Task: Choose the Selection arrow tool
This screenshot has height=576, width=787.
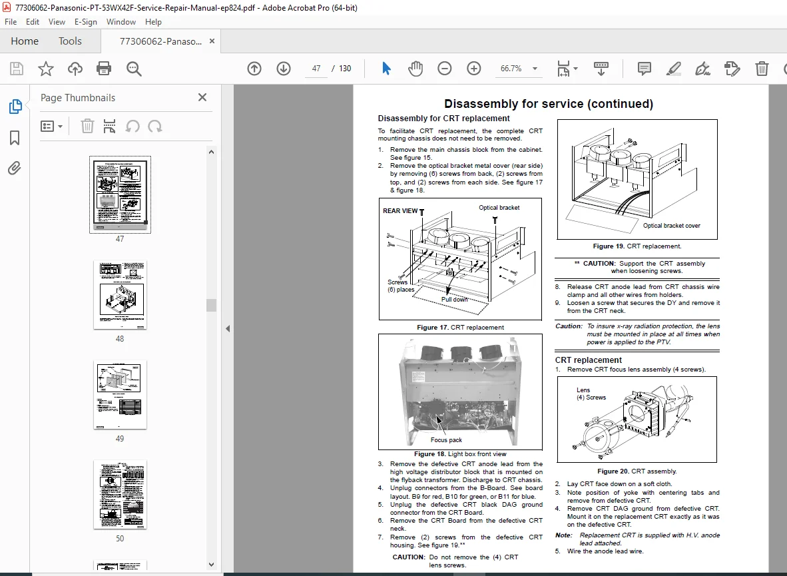Action: [386, 69]
